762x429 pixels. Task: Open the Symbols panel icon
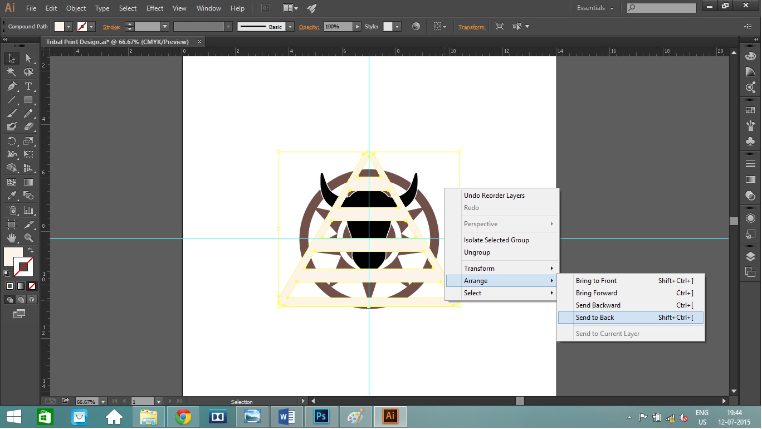(750, 142)
